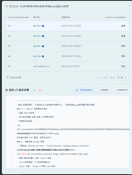View details of version v5
This screenshot has width=132, height=175.
(x=123, y=46)
